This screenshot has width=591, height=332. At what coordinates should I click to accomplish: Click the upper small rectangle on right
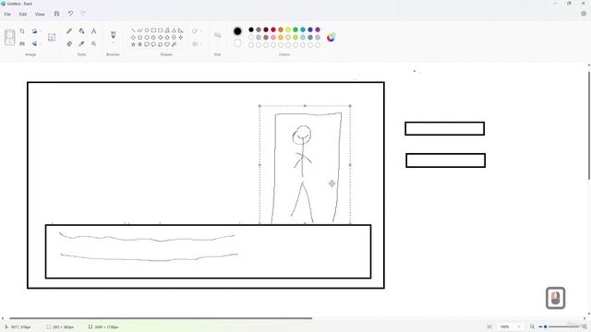pos(445,128)
